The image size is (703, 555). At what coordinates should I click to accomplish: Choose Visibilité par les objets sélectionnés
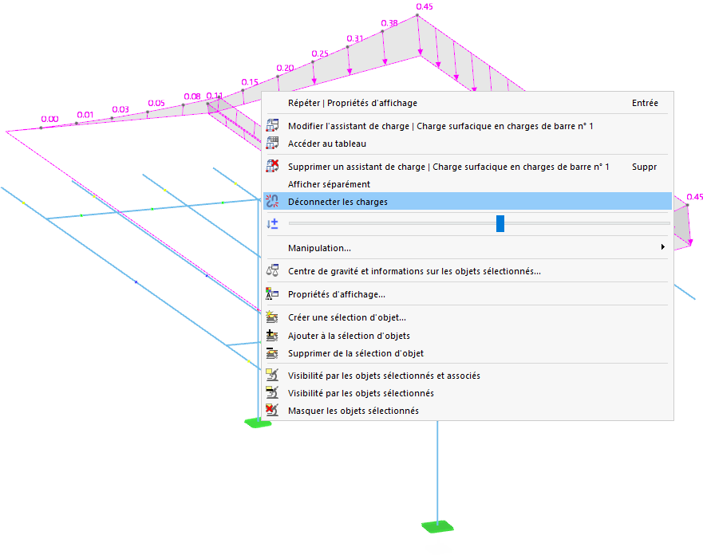(x=468, y=393)
